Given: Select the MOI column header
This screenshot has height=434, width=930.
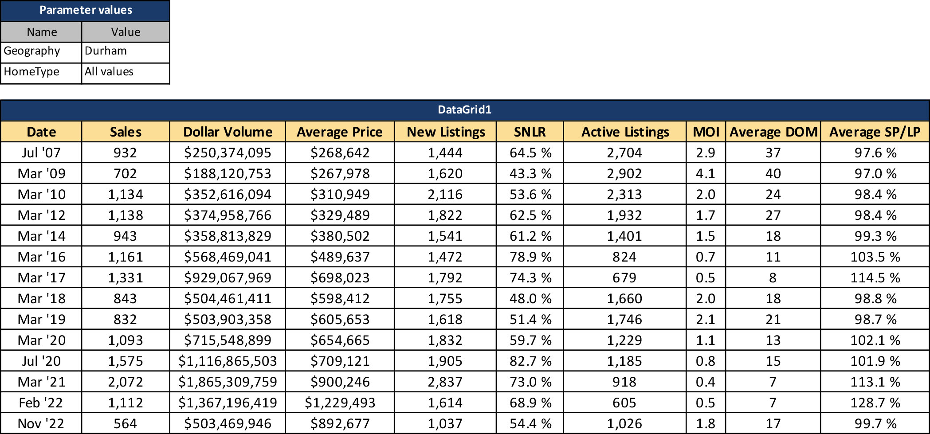Looking at the screenshot, I should point(706,132).
